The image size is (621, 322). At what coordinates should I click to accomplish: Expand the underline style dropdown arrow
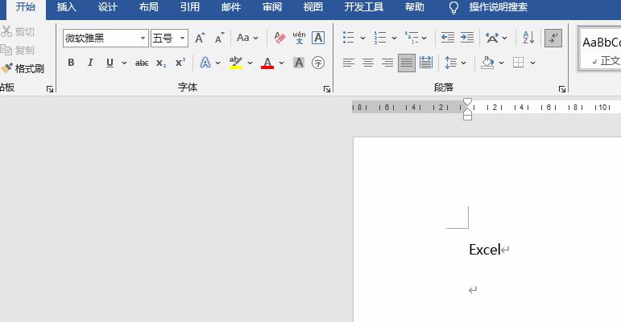coord(124,63)
